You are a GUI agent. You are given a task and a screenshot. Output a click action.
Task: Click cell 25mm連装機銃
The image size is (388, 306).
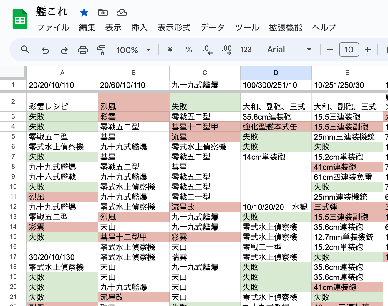(347, 197)
